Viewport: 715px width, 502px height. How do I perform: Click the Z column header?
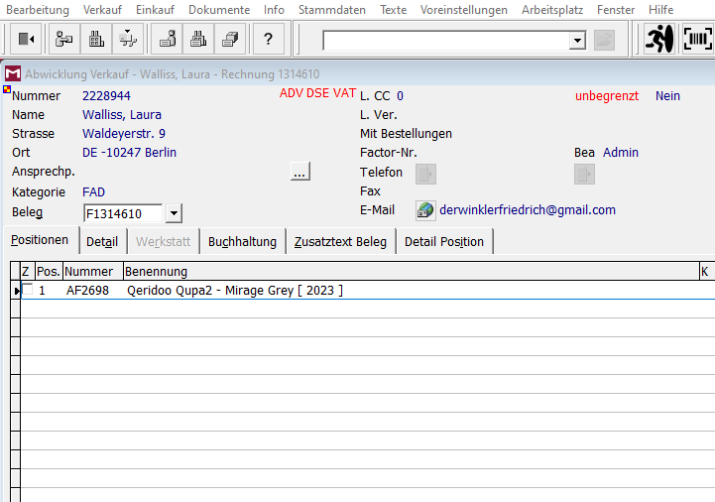point(28,272)
